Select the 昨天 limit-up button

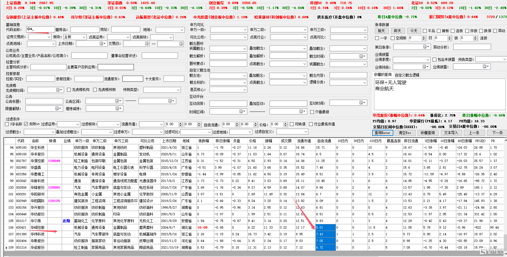point(398,31)
